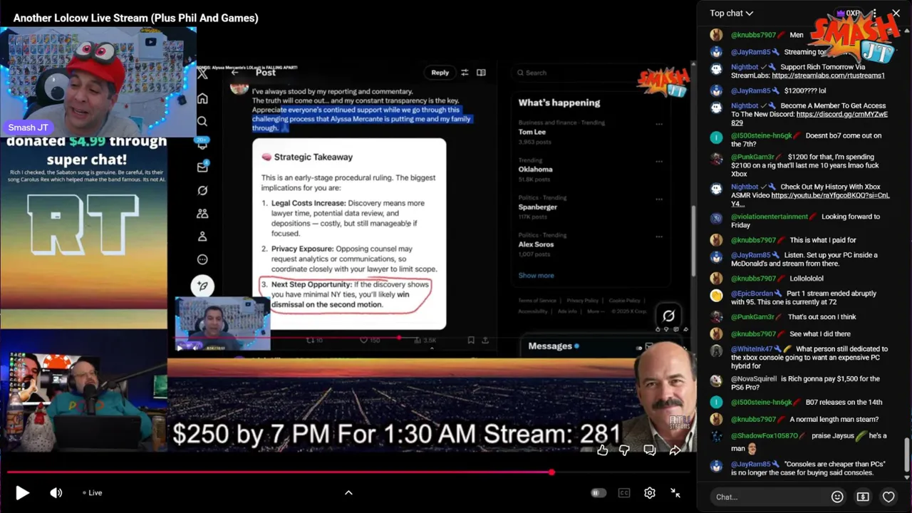Open the streamlabs.com/rtustreams1 link
This screenshot has width=912, height=513.
tap(828, 76)
